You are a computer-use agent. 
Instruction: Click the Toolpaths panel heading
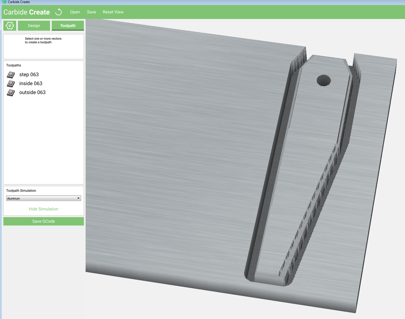click(x=13, y=65)
